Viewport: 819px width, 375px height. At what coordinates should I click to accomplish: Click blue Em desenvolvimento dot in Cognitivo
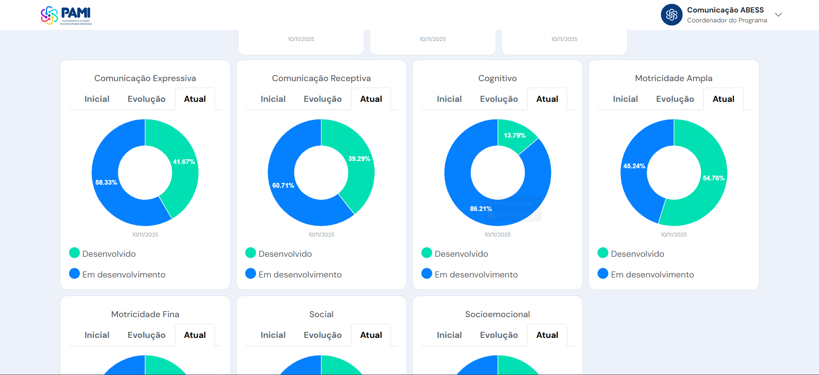(x=427, y=274)
